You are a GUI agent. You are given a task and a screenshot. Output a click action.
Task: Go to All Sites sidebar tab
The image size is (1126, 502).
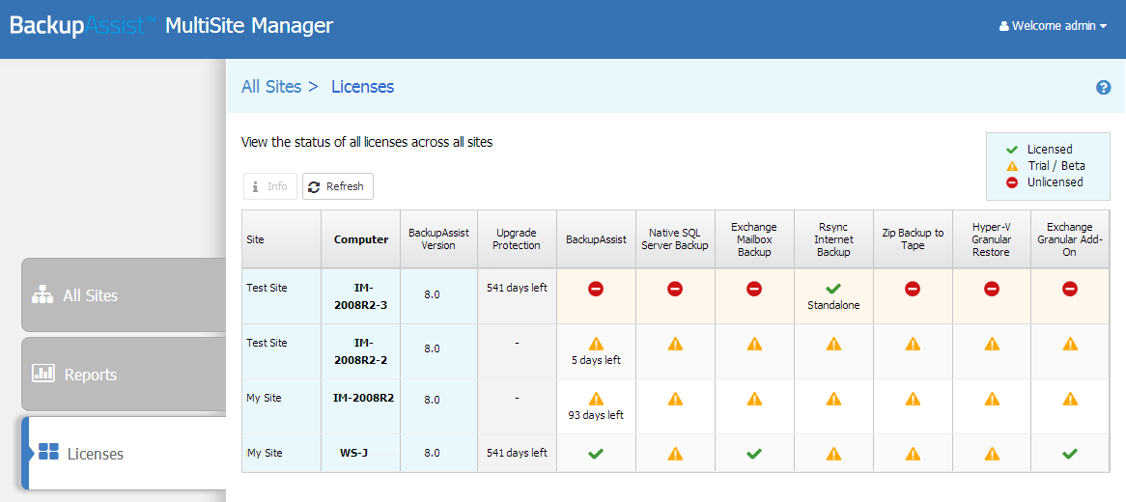pyautogui.click(x=125, y=295)
